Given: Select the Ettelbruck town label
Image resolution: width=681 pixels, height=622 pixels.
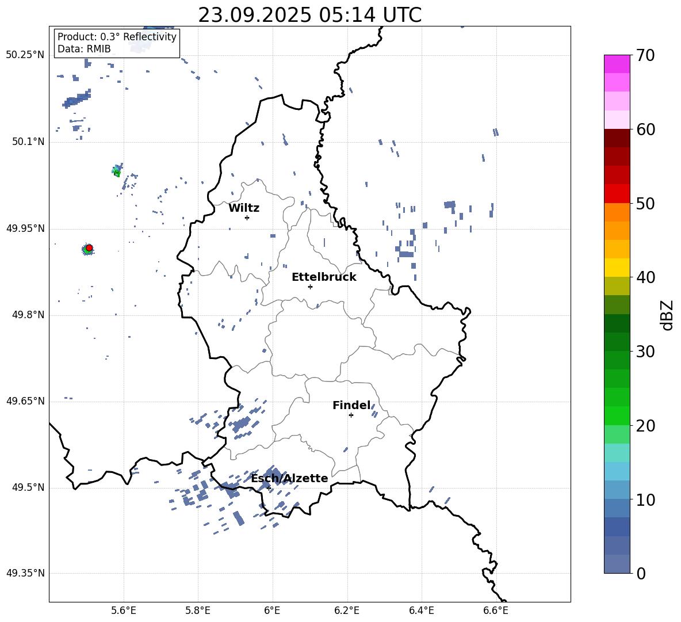Looking at the screenshot, I should pos(324,277).
